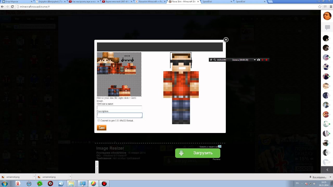This screenshot has height=187, width=333.
Task: Stop the recording with red stop icon
Action: point(266,60)
